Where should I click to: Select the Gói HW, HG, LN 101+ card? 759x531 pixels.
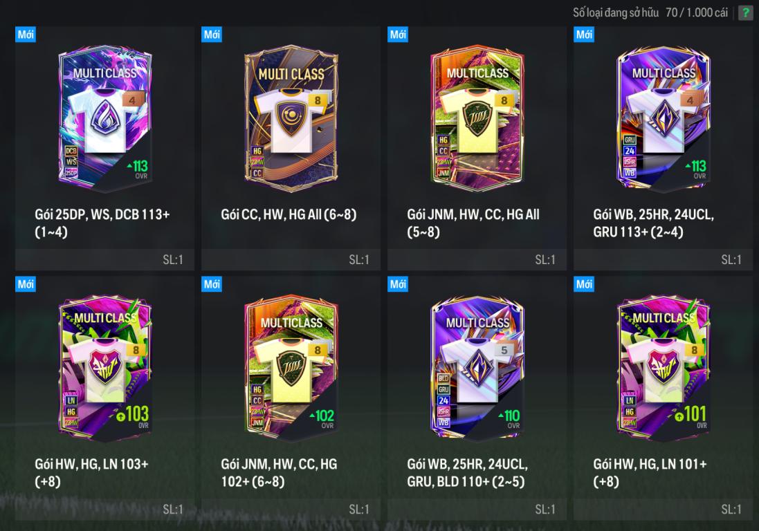[663, 398]
